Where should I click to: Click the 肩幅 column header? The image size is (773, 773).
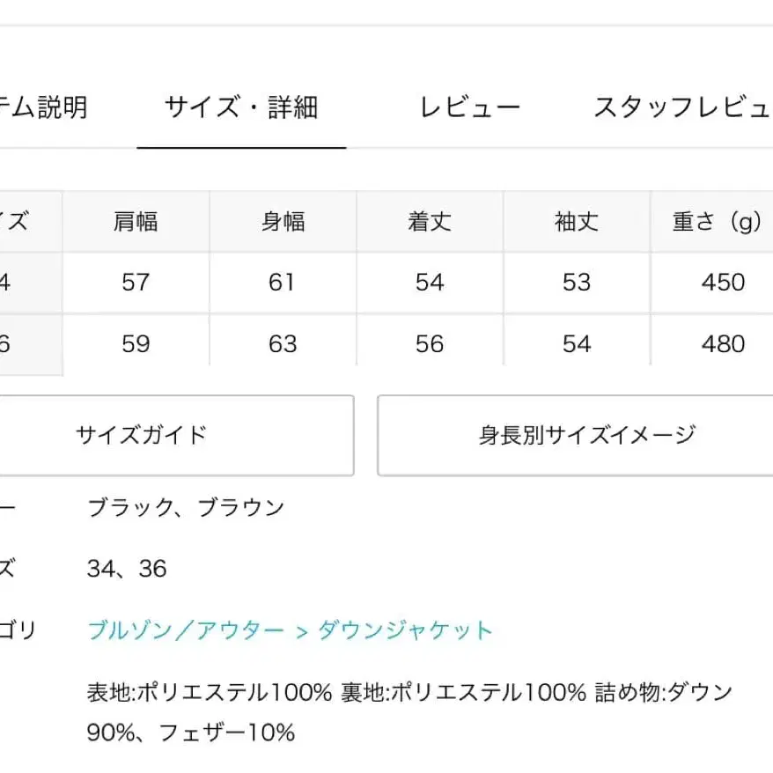pyautogui.click(x=136, y=222)
